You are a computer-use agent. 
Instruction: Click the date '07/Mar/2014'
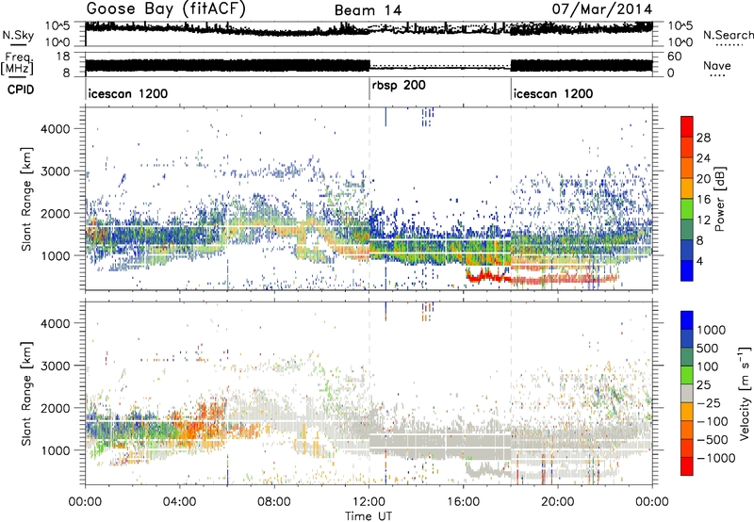602,8
